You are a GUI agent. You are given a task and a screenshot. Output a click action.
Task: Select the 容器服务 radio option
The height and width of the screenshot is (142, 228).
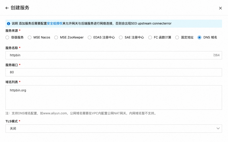[x=7, y=37]
